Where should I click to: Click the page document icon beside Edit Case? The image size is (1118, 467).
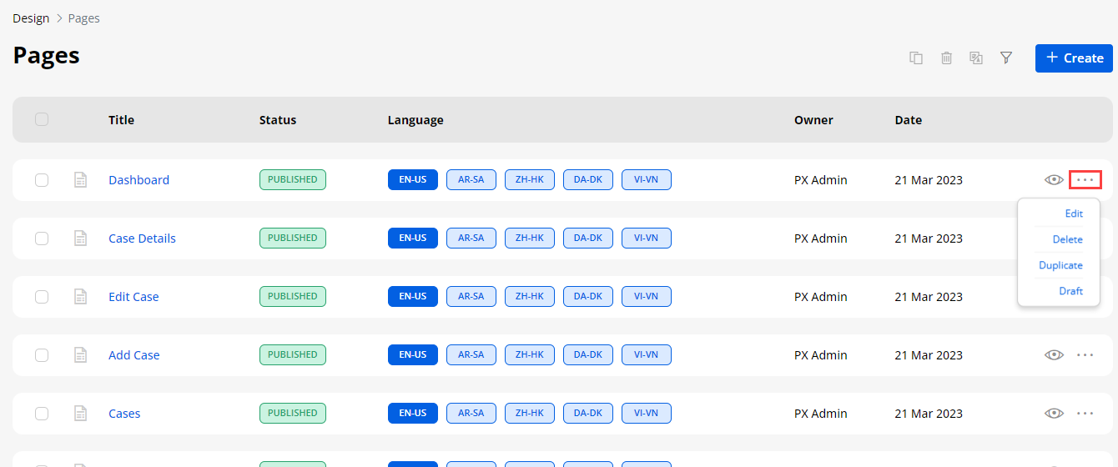(x=81, y=297)
